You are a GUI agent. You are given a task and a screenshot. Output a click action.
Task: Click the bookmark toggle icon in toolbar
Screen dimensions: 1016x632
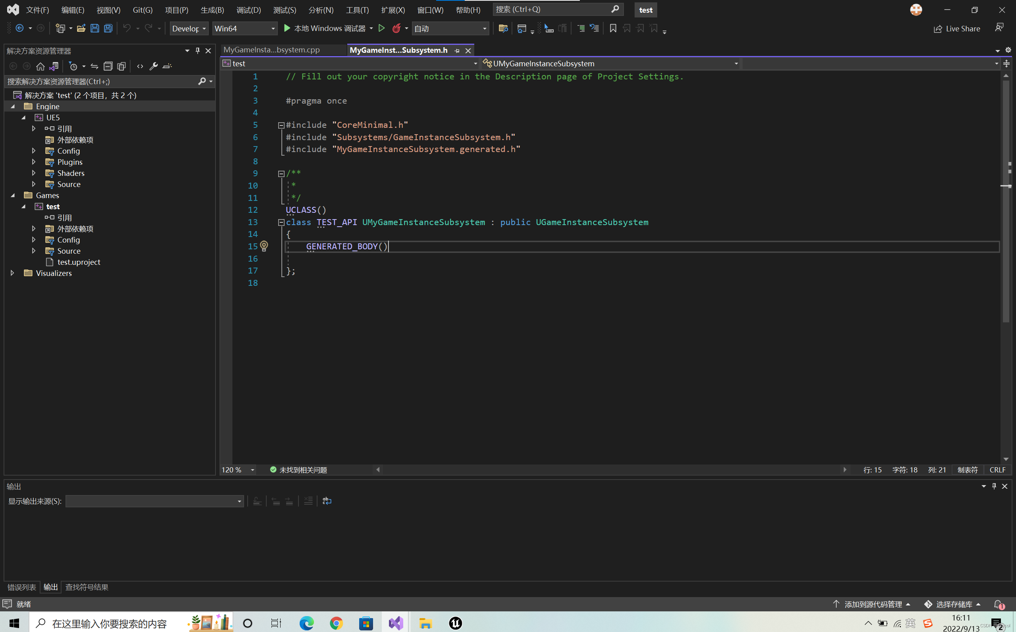tap(613, 29)
